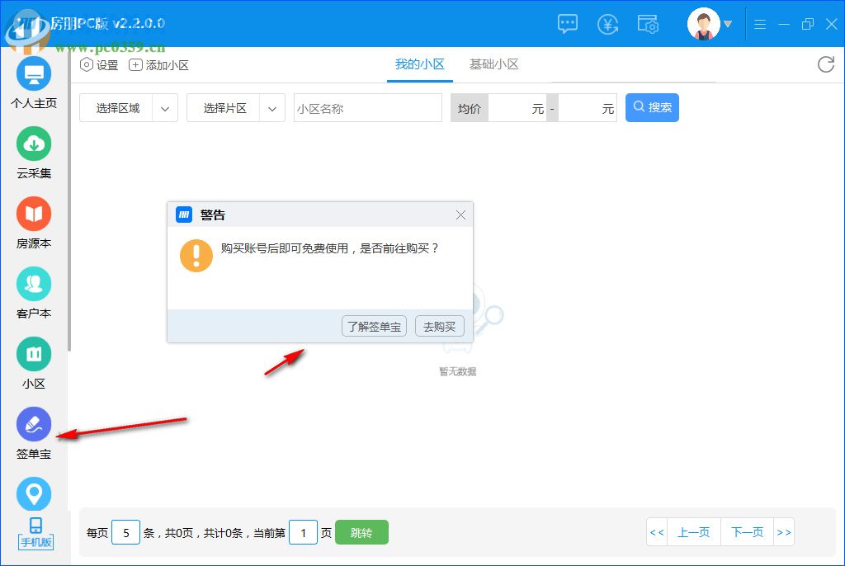The image size is (845, 566).
Task: Expand the 选择片区 district dropdown
Action: click(x=235, y=107)
